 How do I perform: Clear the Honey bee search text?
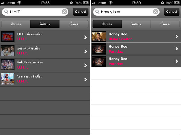coord(155,12)
